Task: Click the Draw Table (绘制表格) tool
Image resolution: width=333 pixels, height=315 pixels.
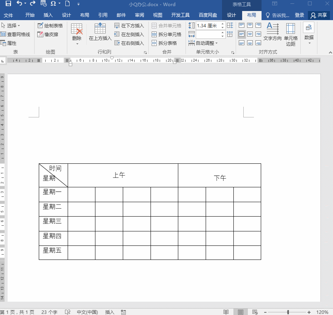Action: coord(50,26)
